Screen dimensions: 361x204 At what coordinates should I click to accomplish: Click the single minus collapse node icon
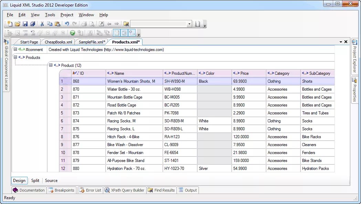(x=48, y=33)
